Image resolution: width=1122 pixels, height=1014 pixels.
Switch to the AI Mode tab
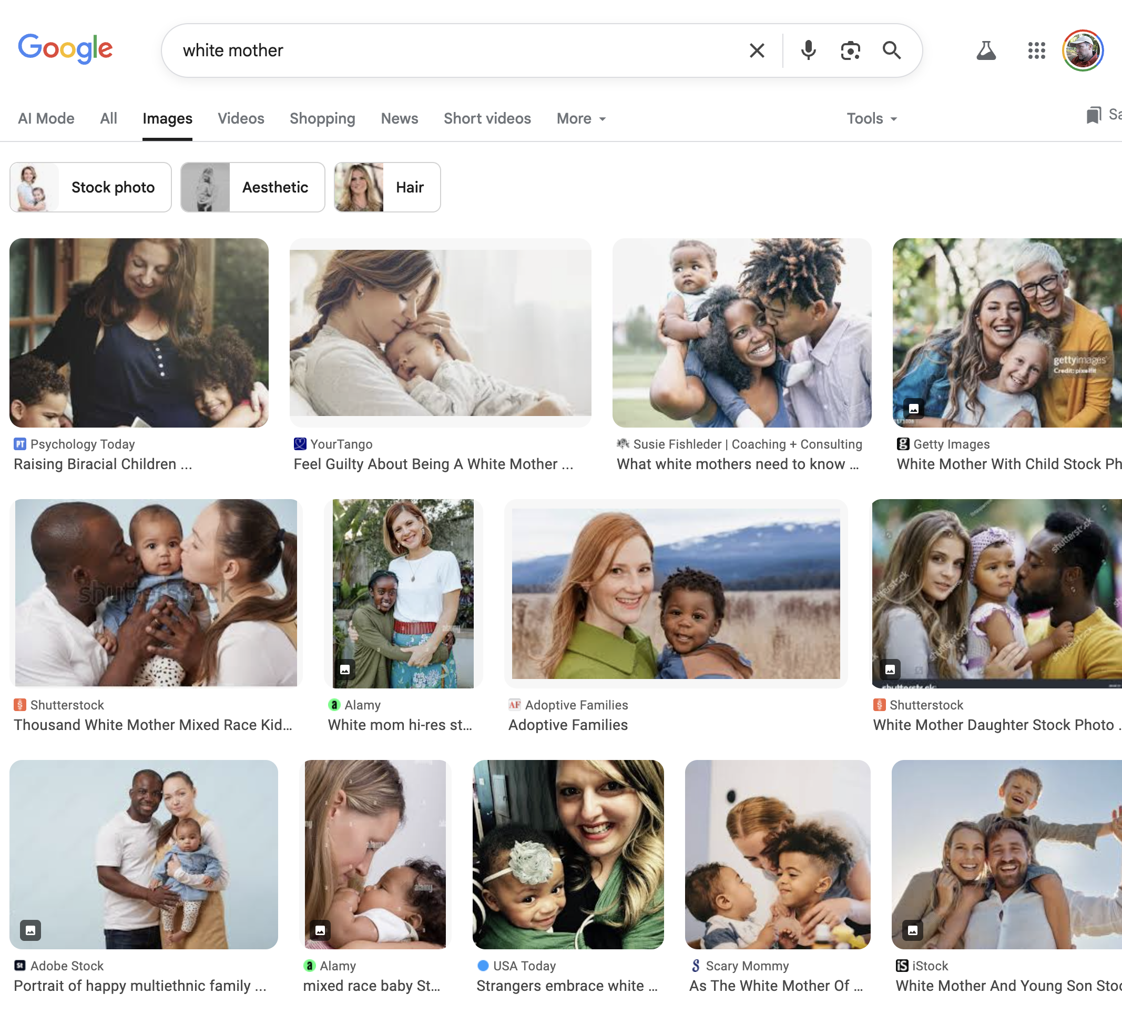click(46, 119)
